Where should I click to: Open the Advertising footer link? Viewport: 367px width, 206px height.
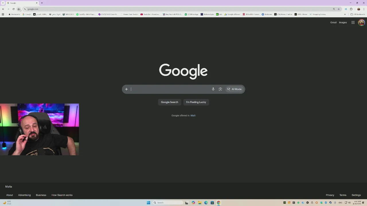[x=24, y=195]
